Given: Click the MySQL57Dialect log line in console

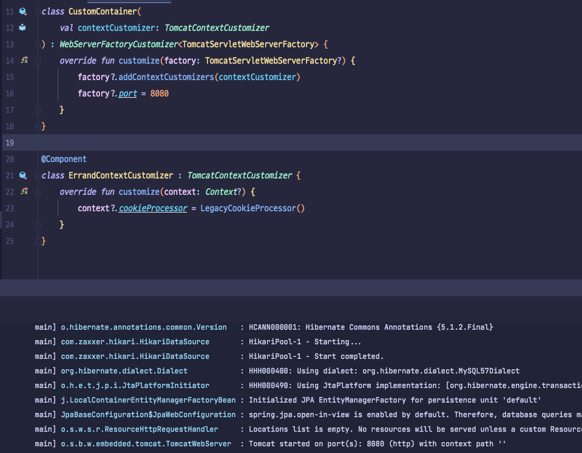Looking at the screenshot, I should tap(364, 370).
